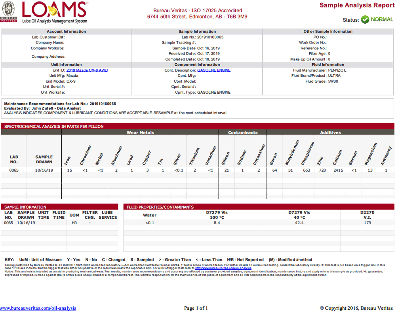Select the Fluid Brand/Product value ULTRA
Image resolution: width=396 pixels, height=312 pixels.
334,76
